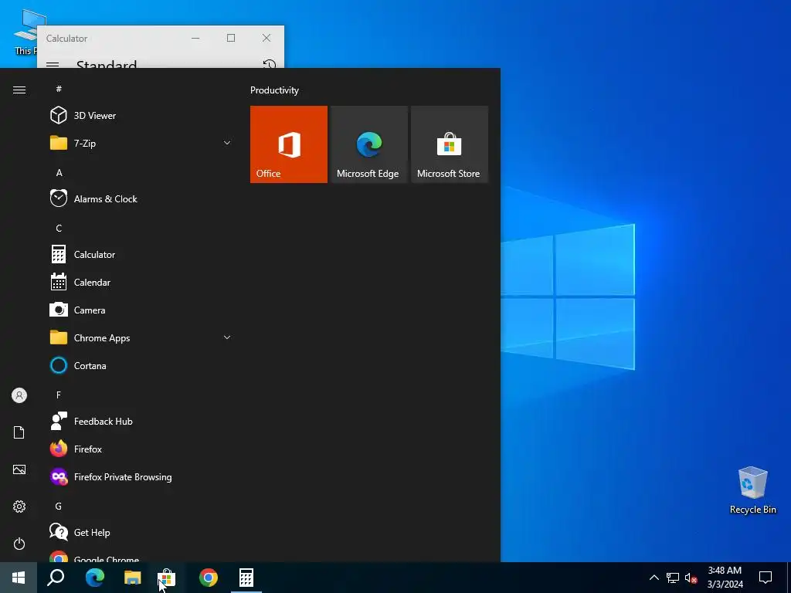Close the Calculator window
The height and width of the screenshot is (593, 791).
pos(266,38)
